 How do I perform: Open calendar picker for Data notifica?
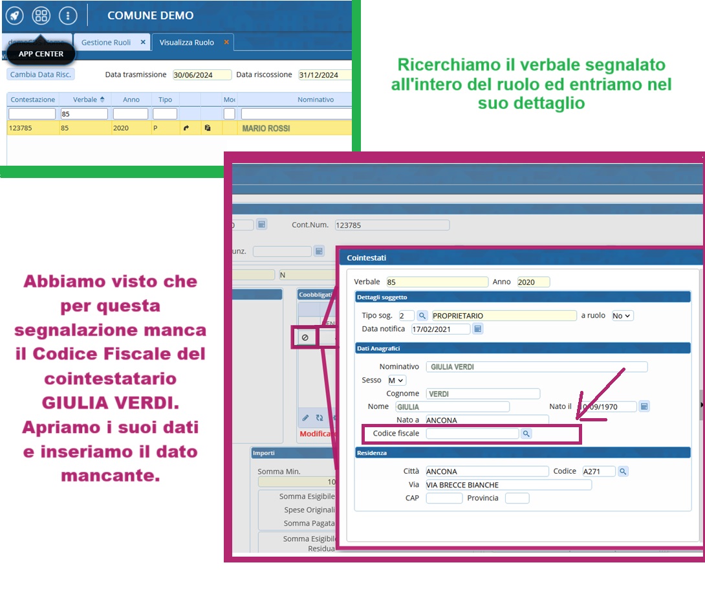[478, 329]
